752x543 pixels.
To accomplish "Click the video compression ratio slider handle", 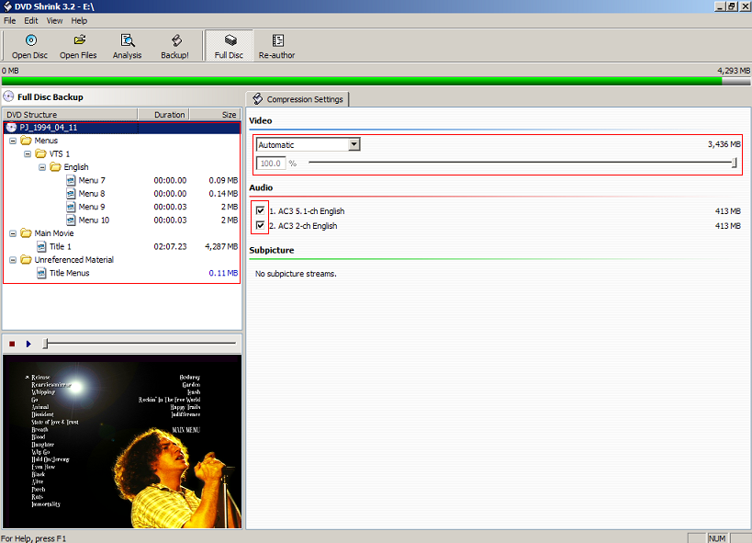I will pyautogui.click(x=735, y=163).
